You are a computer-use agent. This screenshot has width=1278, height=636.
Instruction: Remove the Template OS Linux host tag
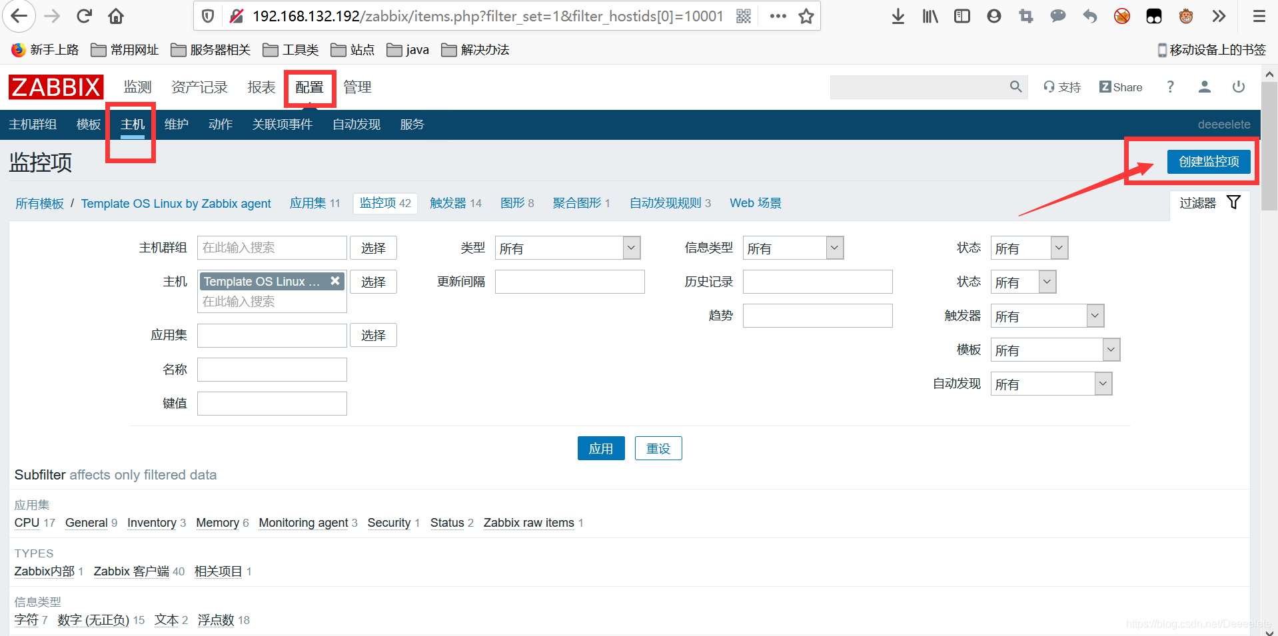point(335,281)
